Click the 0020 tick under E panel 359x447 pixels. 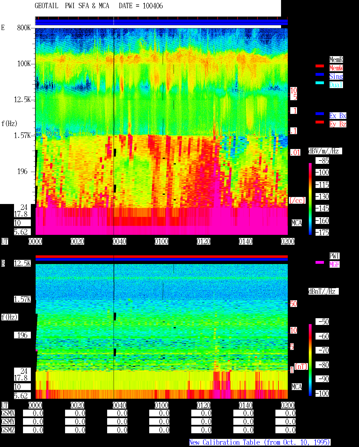pyautogui.click(x=77, y=241)
